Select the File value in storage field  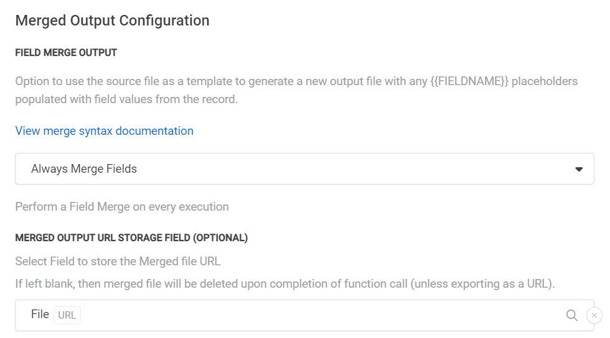click(40, 314)
